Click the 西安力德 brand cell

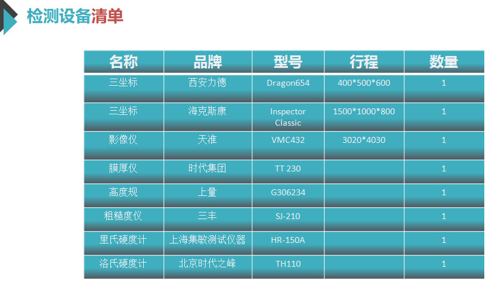[x=208, y=83]
